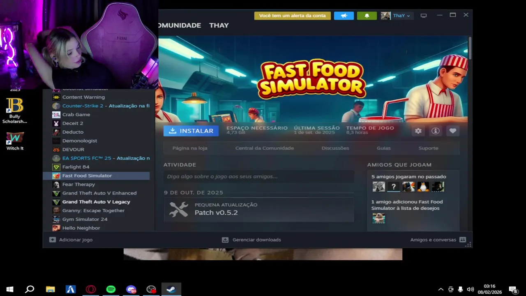Open Suporte tab
526x296 pixels.
pyautogui.click(x=428, y=148)
